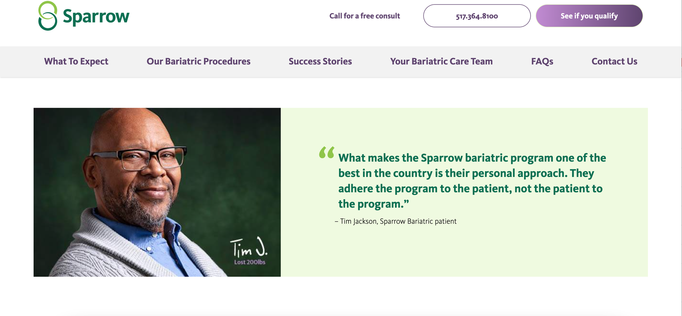
Task: Click the Call for a free consult text
Action: click(364, 16)
